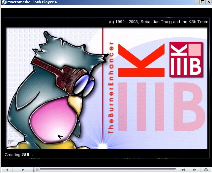Minimize the Flash Player window
Screen dimensions: 212x173
click(x=197, y=3)
